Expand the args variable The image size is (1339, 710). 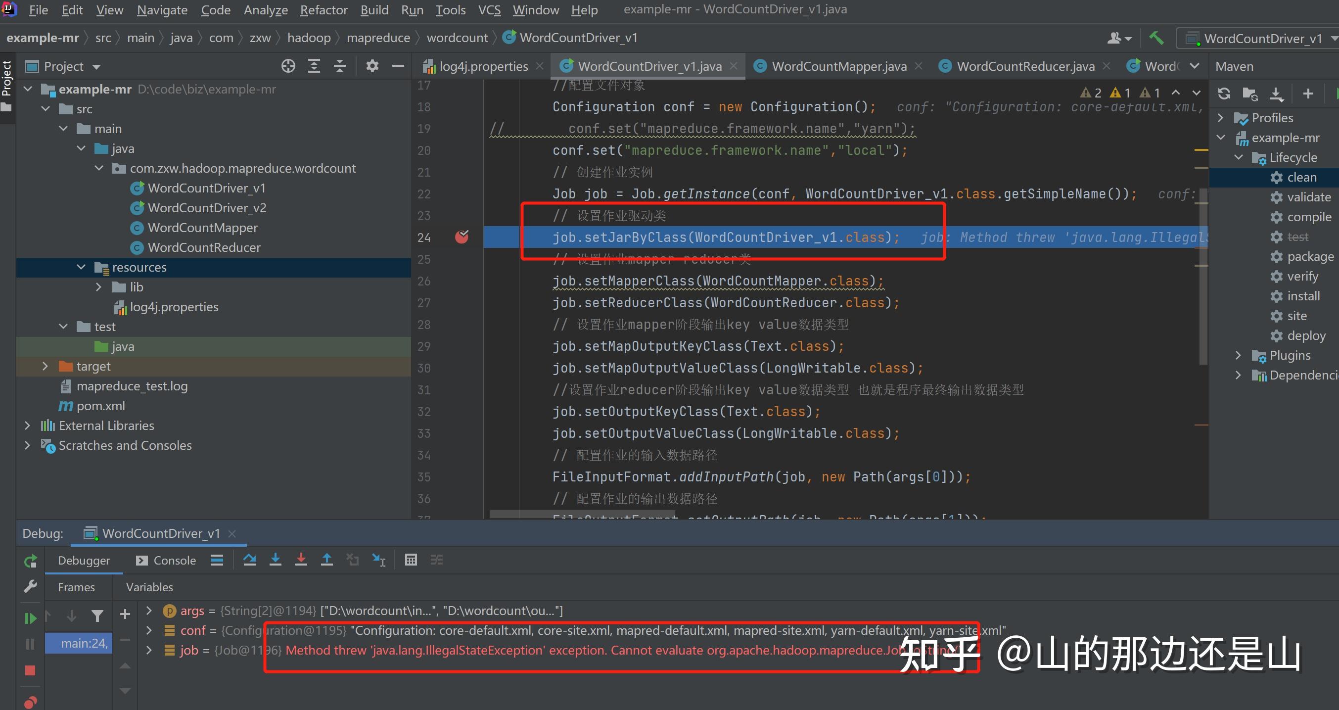click(x=149, y=611)
